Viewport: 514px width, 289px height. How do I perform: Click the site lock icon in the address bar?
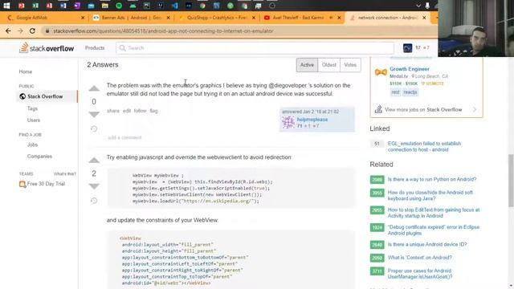(47, 31)
